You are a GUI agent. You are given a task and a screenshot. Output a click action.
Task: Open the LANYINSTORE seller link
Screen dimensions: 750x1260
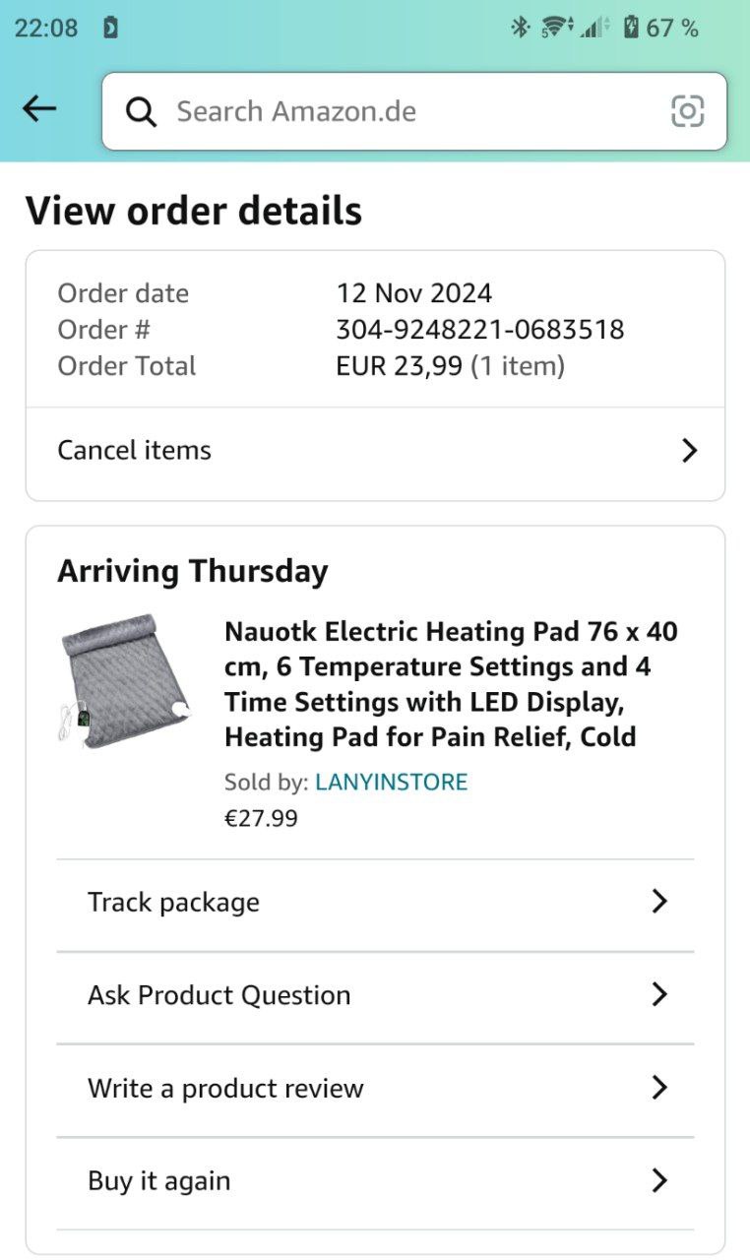coord(391,783)
